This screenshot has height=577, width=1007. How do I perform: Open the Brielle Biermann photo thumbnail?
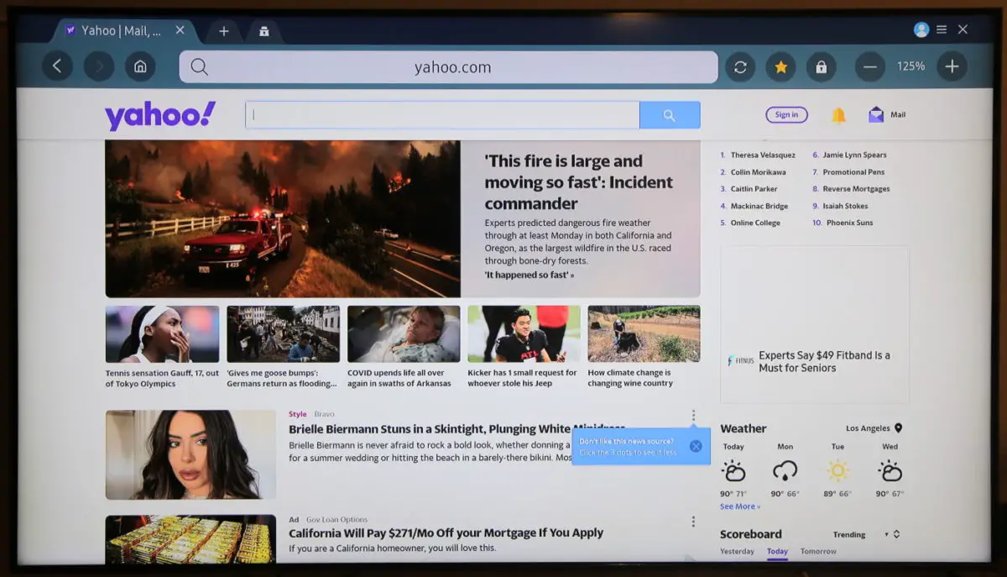point(190,455)
